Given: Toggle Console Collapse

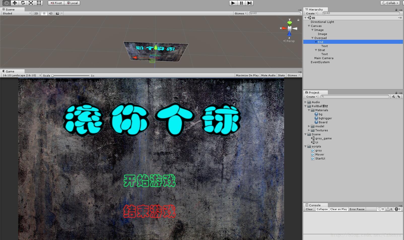Looking at the screenshot, I should pyautogui.click(x=322, y=209).
